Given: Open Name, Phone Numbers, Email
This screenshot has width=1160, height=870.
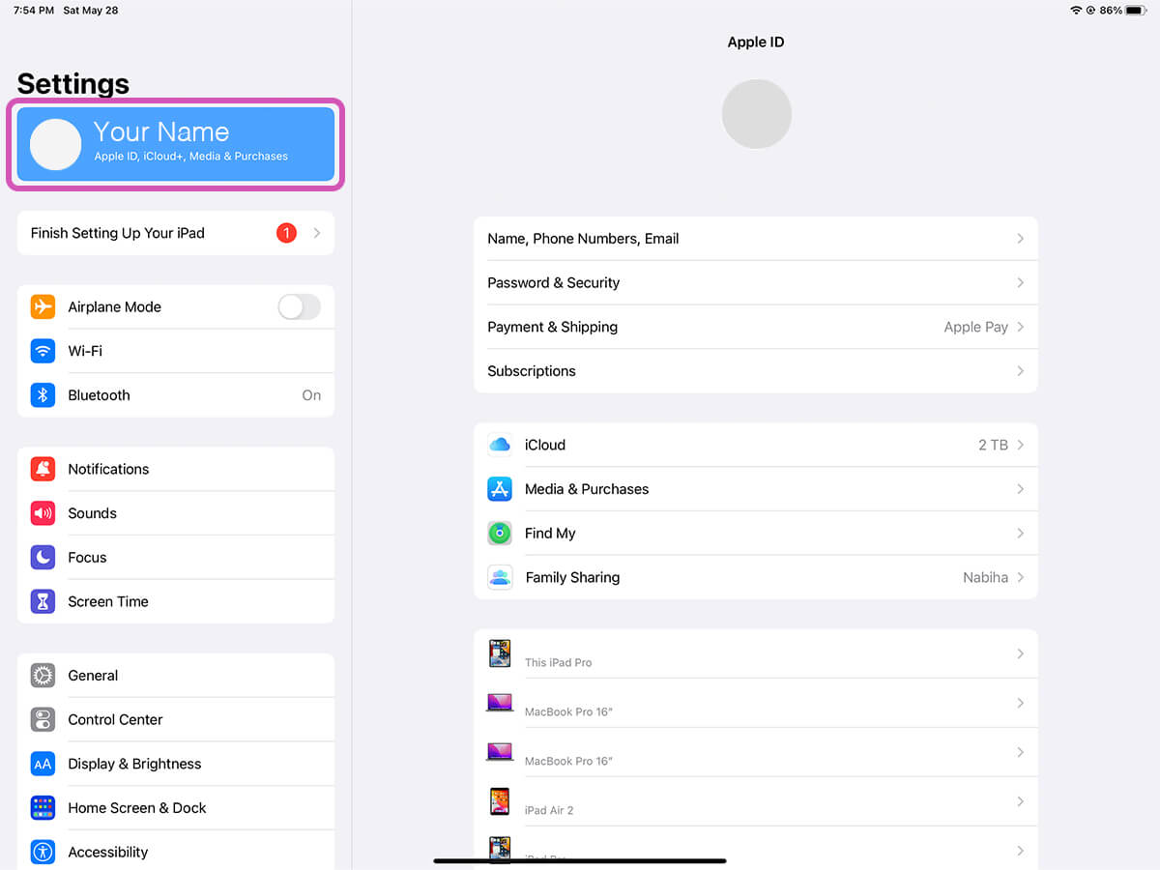Looking at the screenshot, I should pyautogui.click(x=754, y=239).
